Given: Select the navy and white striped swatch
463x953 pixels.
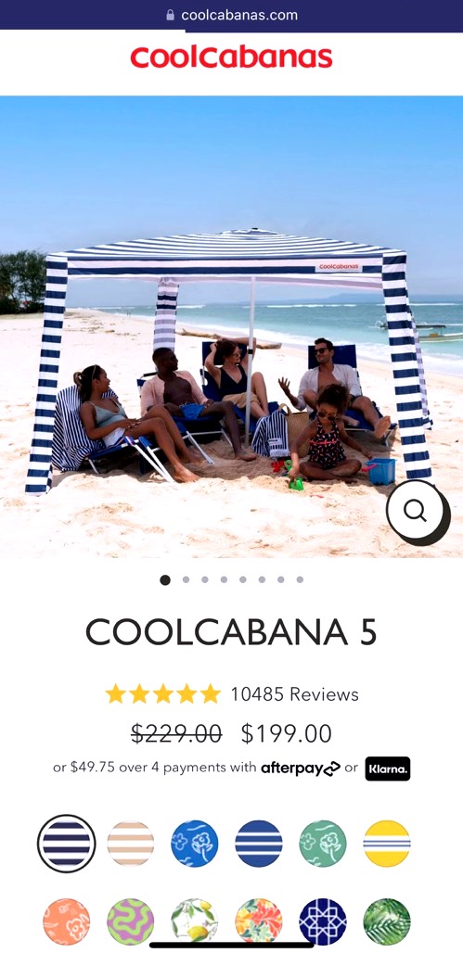Looking at the screenshot, I should [x=66, y=844].
